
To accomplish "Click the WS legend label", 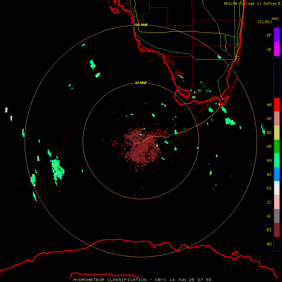I will pyautogui.click(x=269, y=175).
